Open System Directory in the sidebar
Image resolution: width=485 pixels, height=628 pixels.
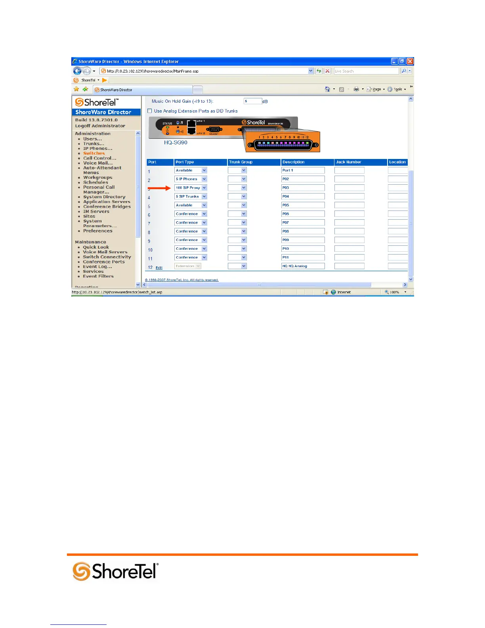point(104,197)
